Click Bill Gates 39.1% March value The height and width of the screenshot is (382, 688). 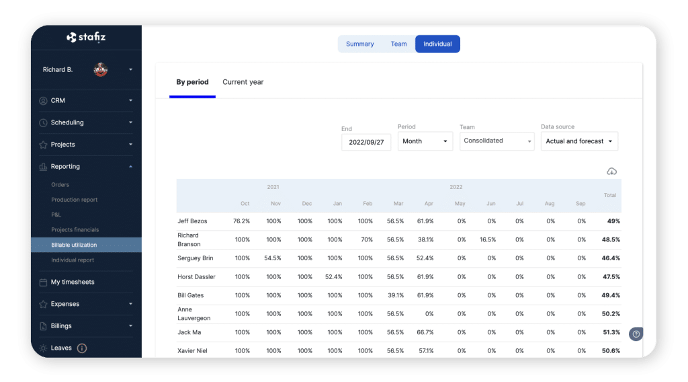click(395, 295)
